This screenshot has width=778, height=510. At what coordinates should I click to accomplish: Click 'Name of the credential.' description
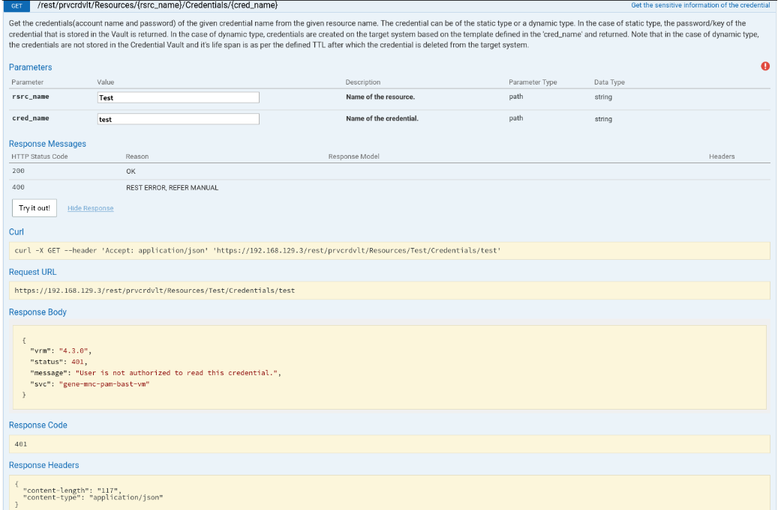[382, 119]
